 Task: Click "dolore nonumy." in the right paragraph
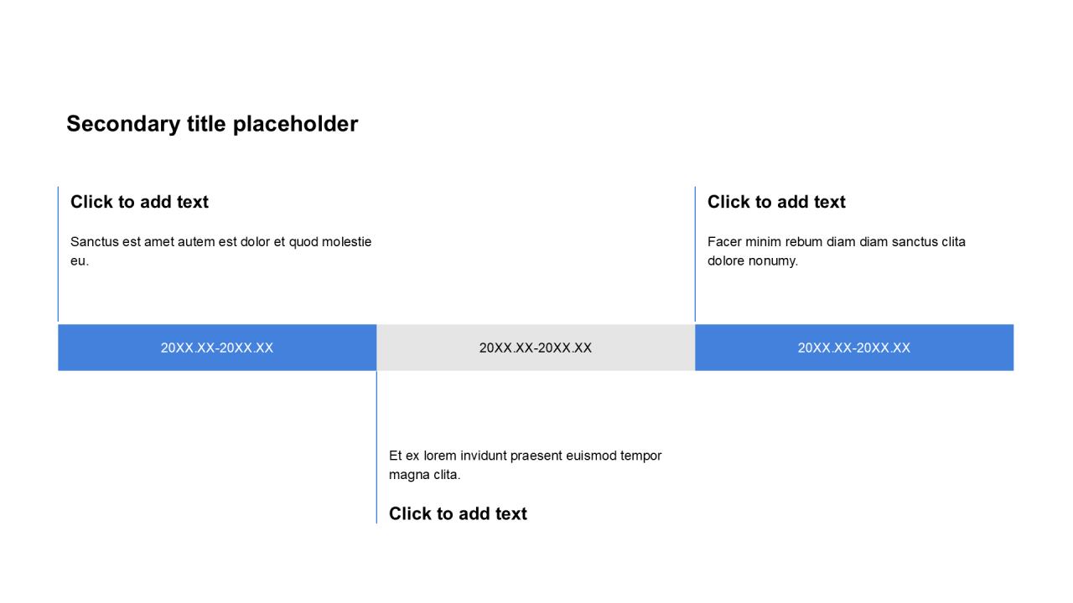click(x=753, y=260)
